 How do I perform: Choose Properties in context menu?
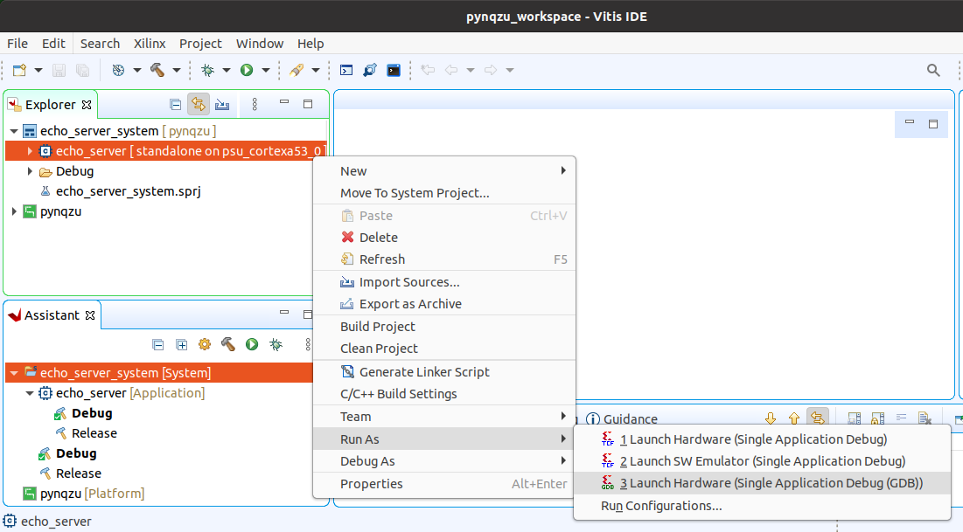444,484
